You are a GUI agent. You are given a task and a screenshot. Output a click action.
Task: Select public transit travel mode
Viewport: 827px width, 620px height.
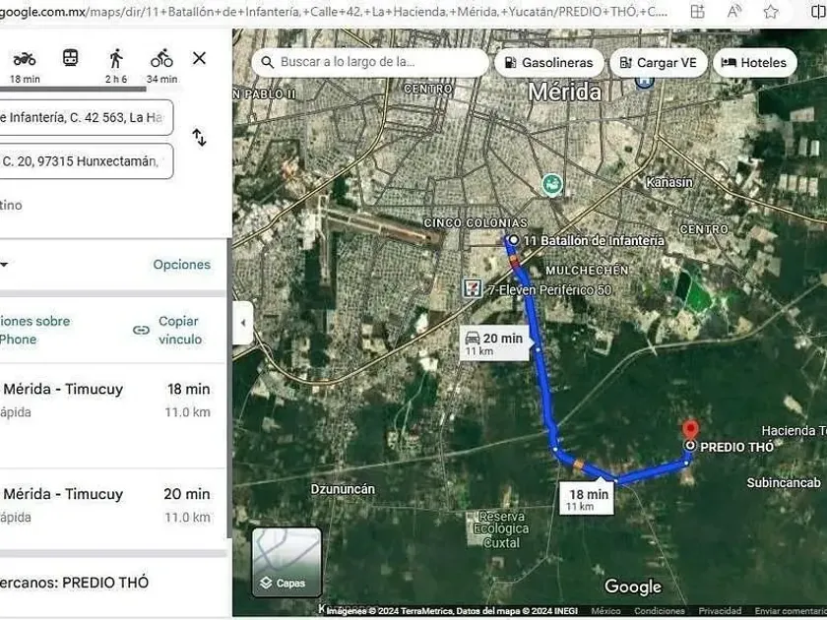[70, 58]
